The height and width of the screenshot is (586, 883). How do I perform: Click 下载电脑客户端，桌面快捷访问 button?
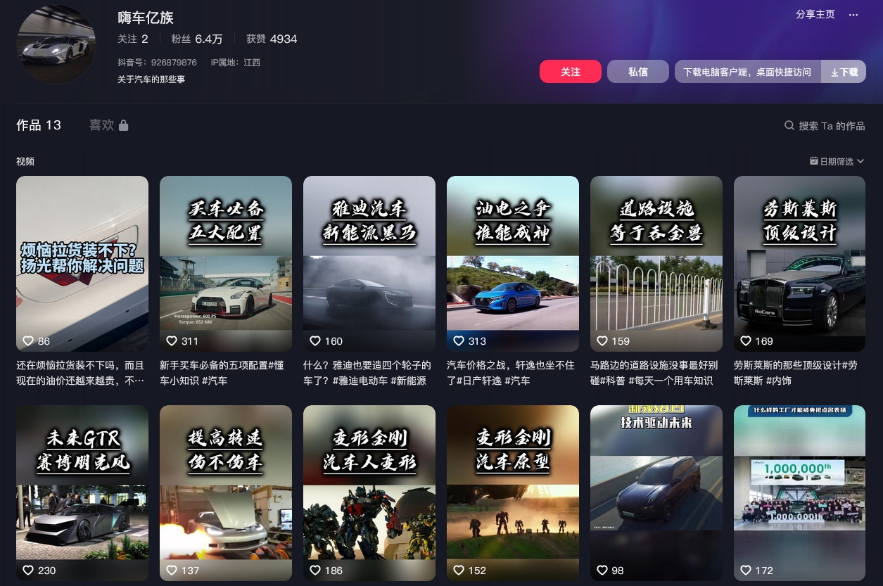point(748,72)
